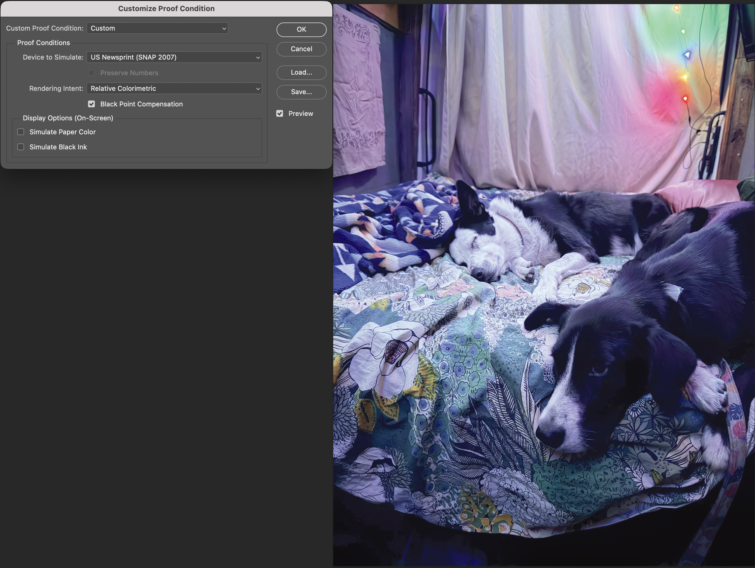Cancel the Customize Proof Condition dialog

point(301,49)
